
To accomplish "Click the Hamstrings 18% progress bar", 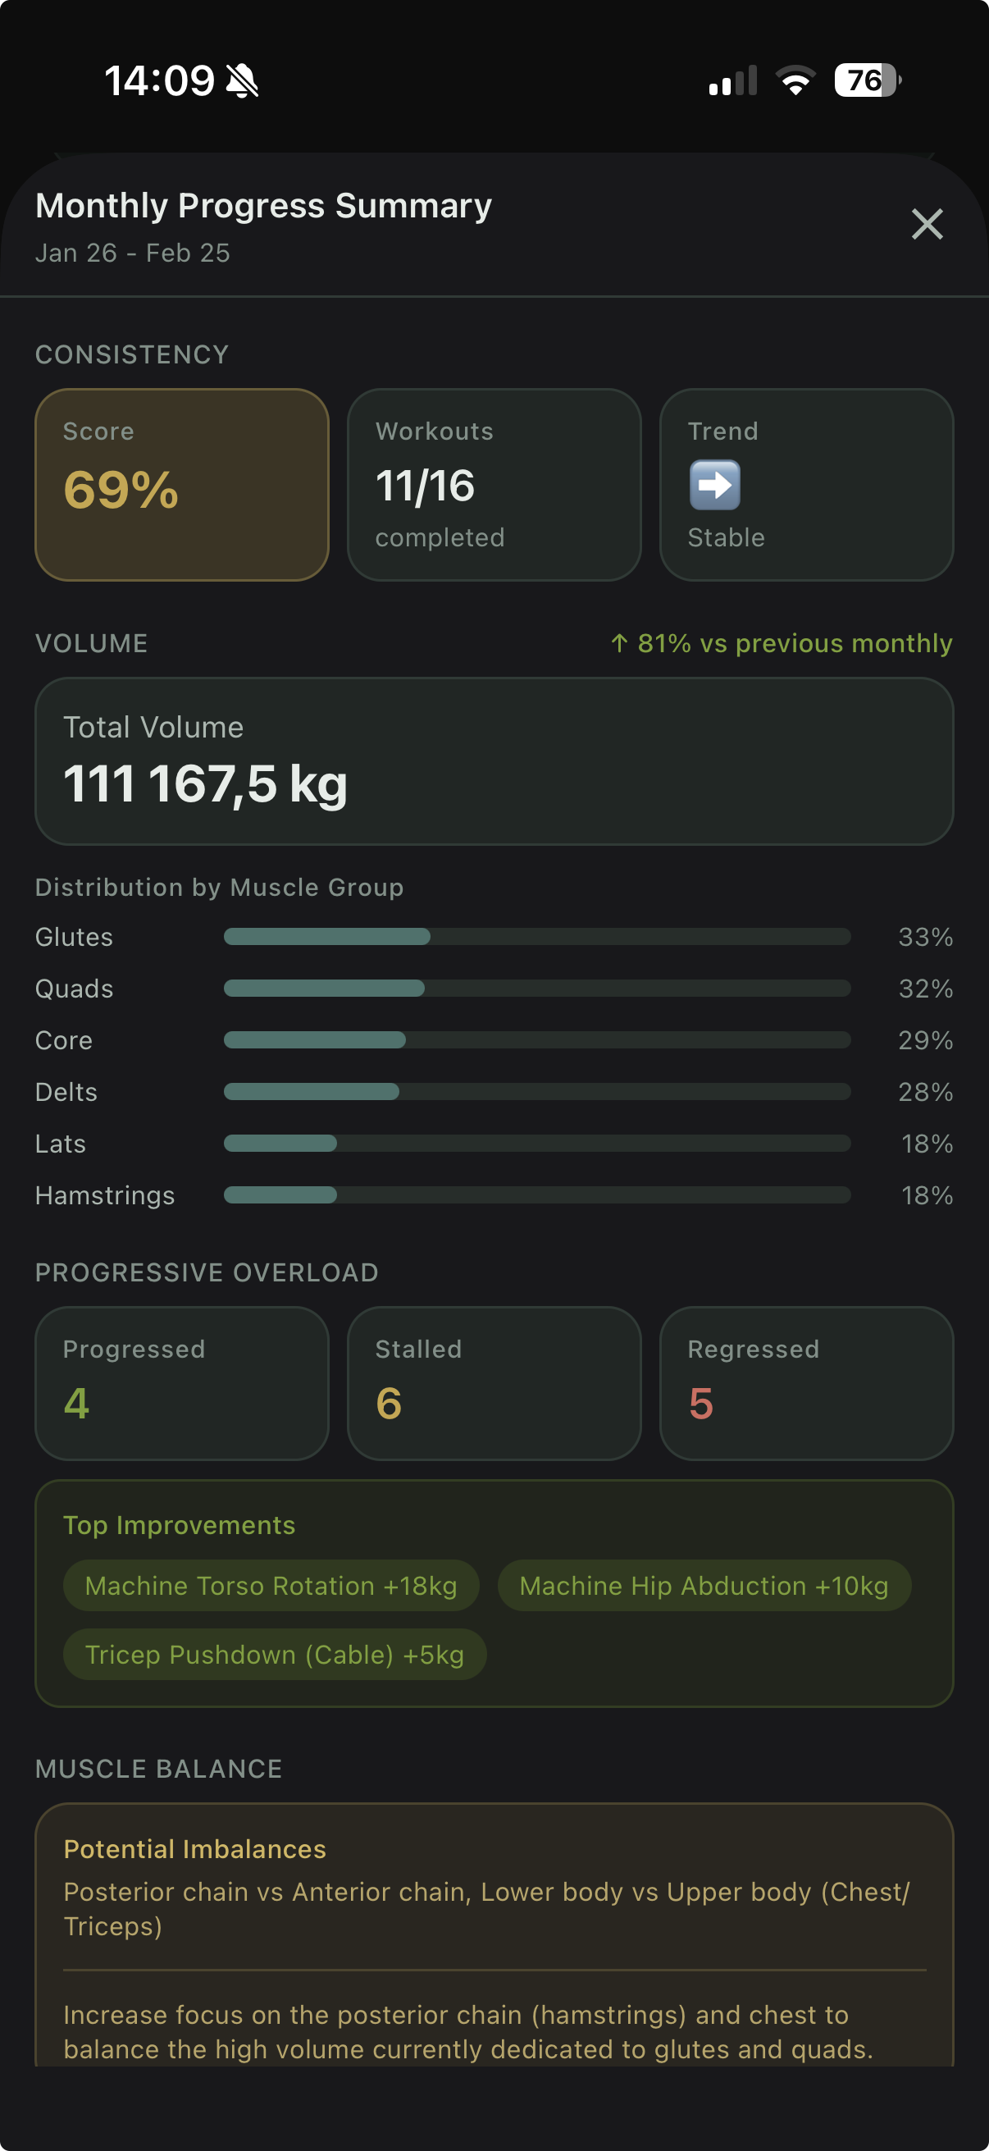I will [x=536, y=1196].
